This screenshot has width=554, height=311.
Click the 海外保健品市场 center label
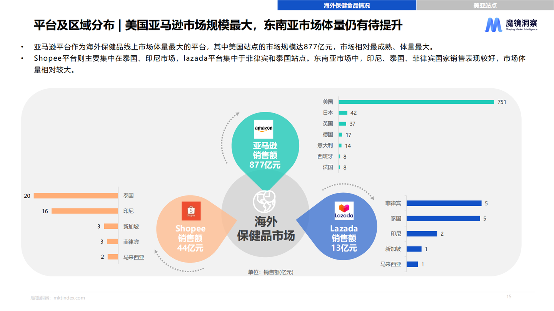pos(266,228)
